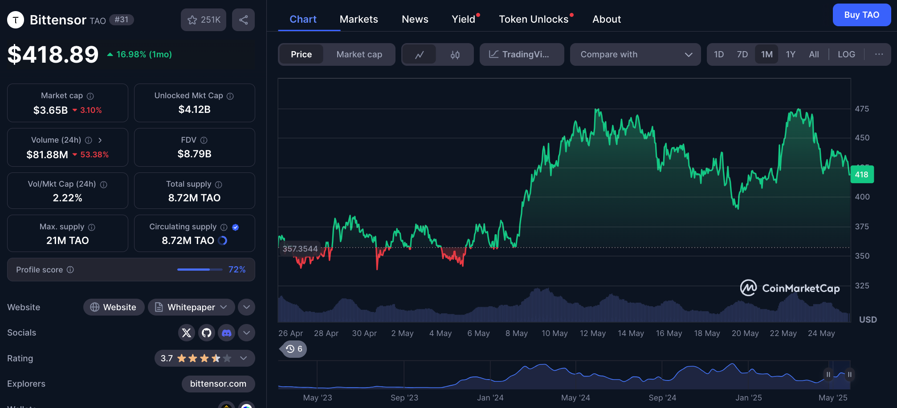Click the $8.79B FDV value
This screenshot has height=408, width=897.
(195, 154)
